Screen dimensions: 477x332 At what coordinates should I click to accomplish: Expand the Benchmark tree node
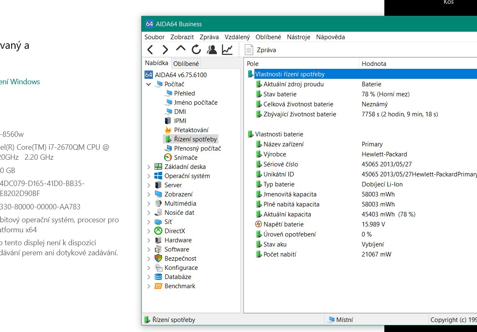[149, 286]
